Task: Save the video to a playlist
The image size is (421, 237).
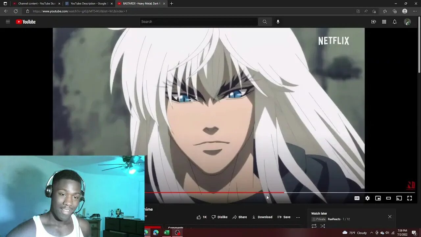Action: (x=284, y=217)
